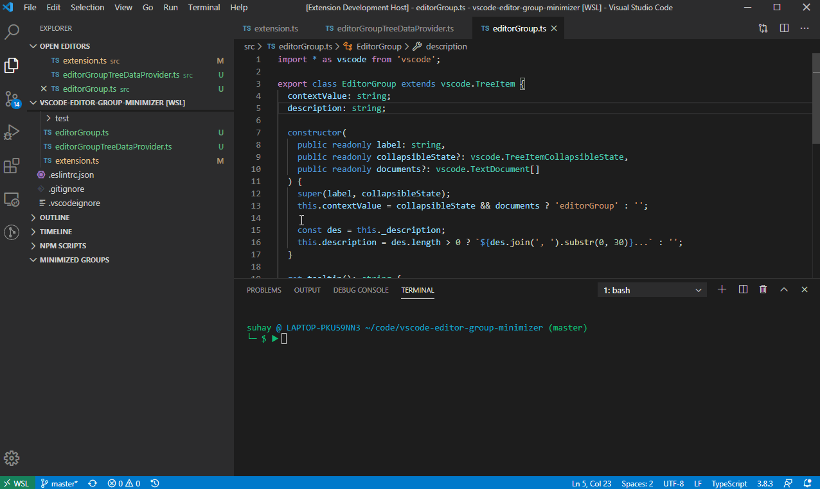Open a new terminal with the plus icon
Image resolution: width=820 pixels, height=489 pixels.
(x=722, y=289)
